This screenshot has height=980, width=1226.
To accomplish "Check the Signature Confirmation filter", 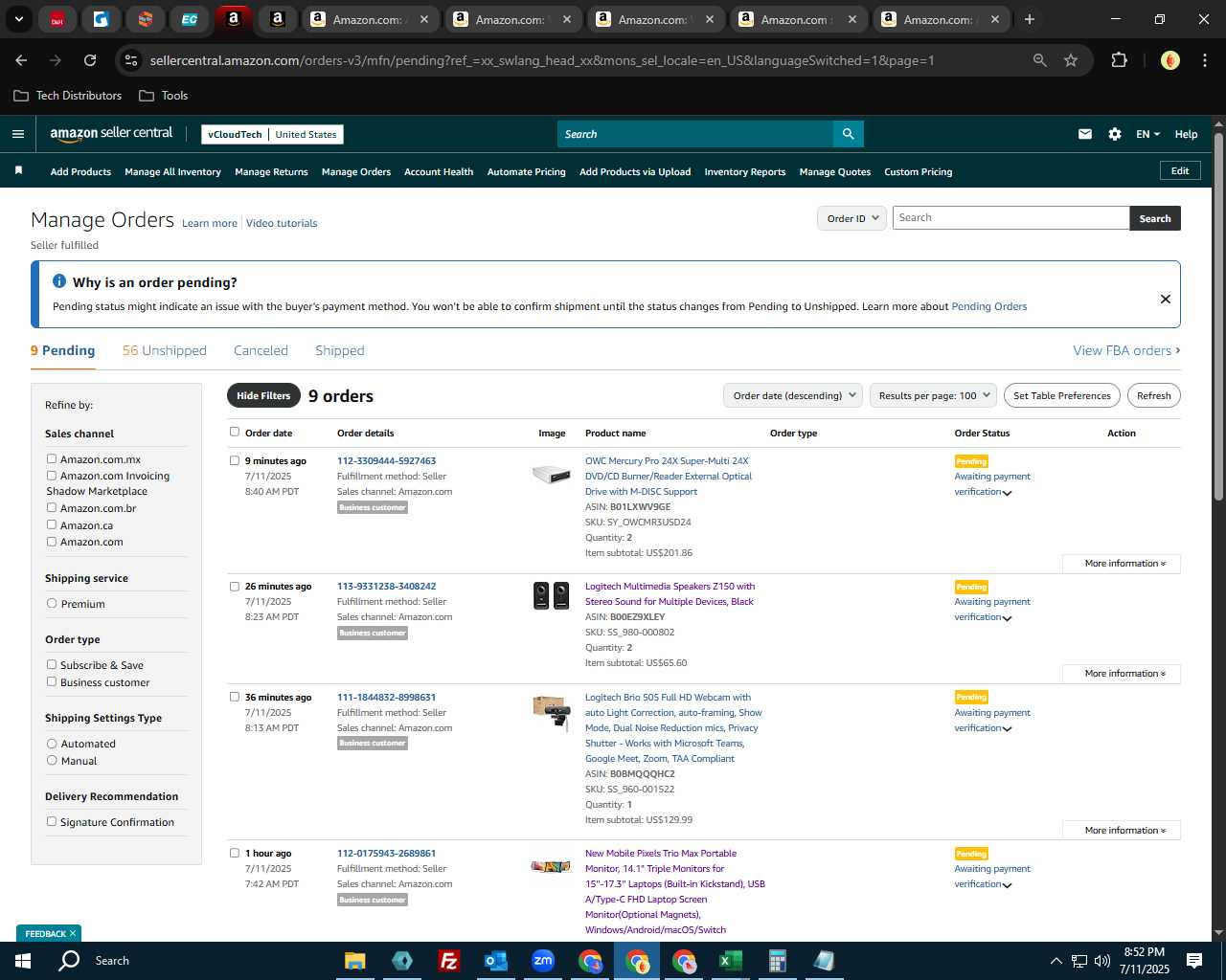I will [52, 821].
